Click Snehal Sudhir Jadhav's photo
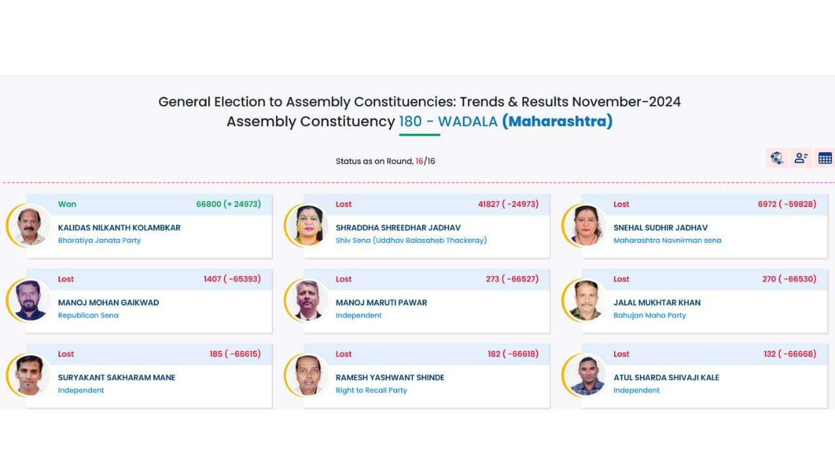This screenshot has width=835, height=470. pyautogui.click(x=586, y=225)
